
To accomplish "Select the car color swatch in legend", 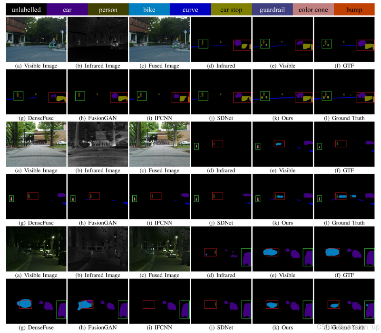I will pos(67,9).
